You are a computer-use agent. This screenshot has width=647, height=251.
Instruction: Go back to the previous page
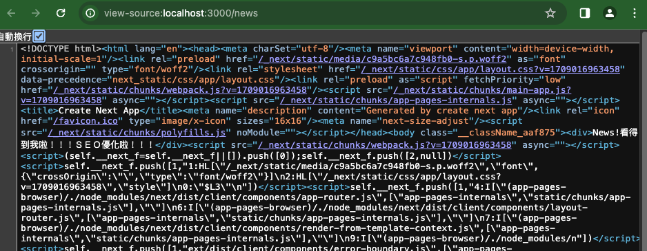click(11, 13)
